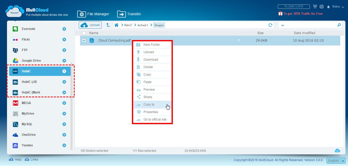348x166 pixels.
Task: Open the English language selector
Action: point(336,160)
